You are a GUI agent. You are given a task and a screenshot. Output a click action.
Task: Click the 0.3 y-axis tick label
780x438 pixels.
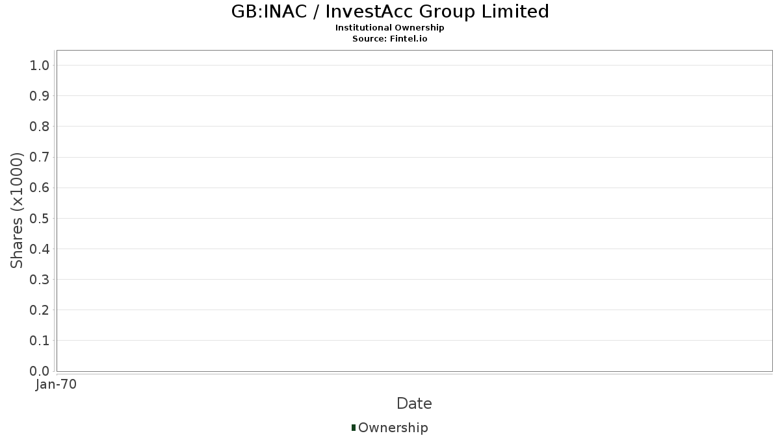[x=39, y=280]
